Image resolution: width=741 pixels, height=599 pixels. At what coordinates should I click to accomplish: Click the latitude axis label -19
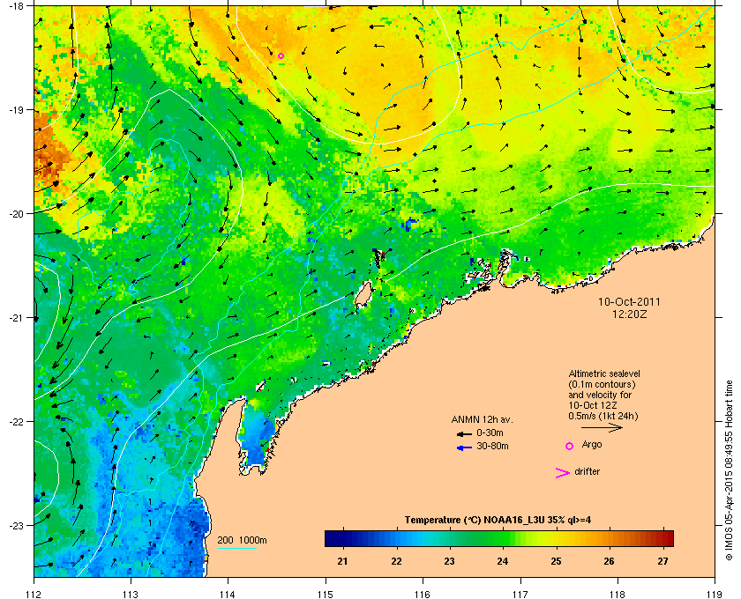(17, 110)
